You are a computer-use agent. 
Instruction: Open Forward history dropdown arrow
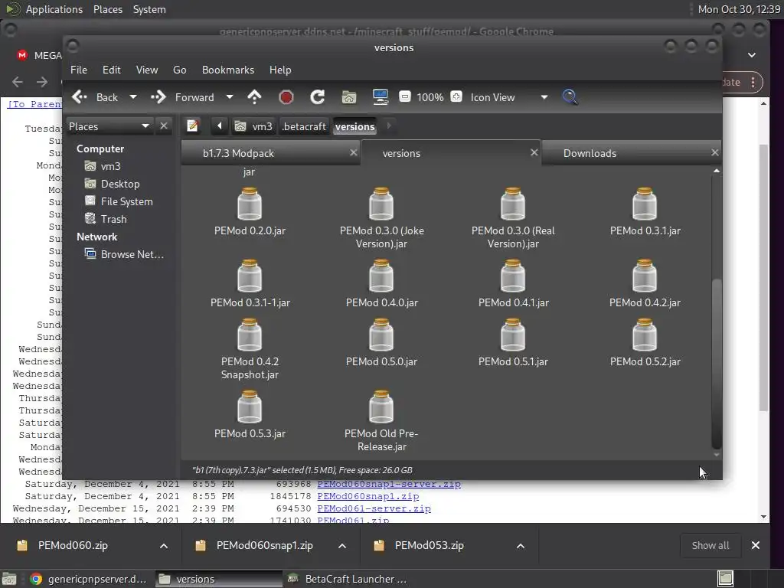click(230, 97)
